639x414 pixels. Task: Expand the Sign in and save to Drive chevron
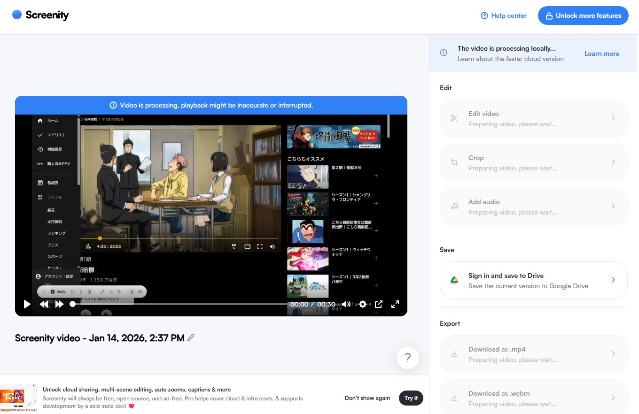click(x=613, y=279)
